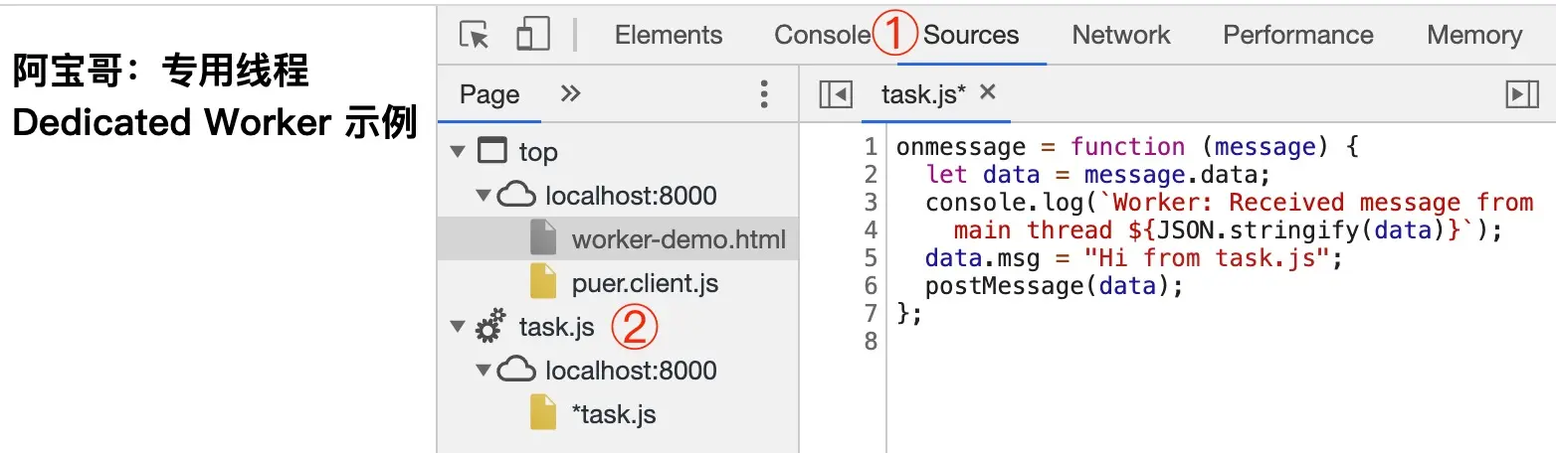Select the task.js* editor tab
1556x453 pixels.
924,93
